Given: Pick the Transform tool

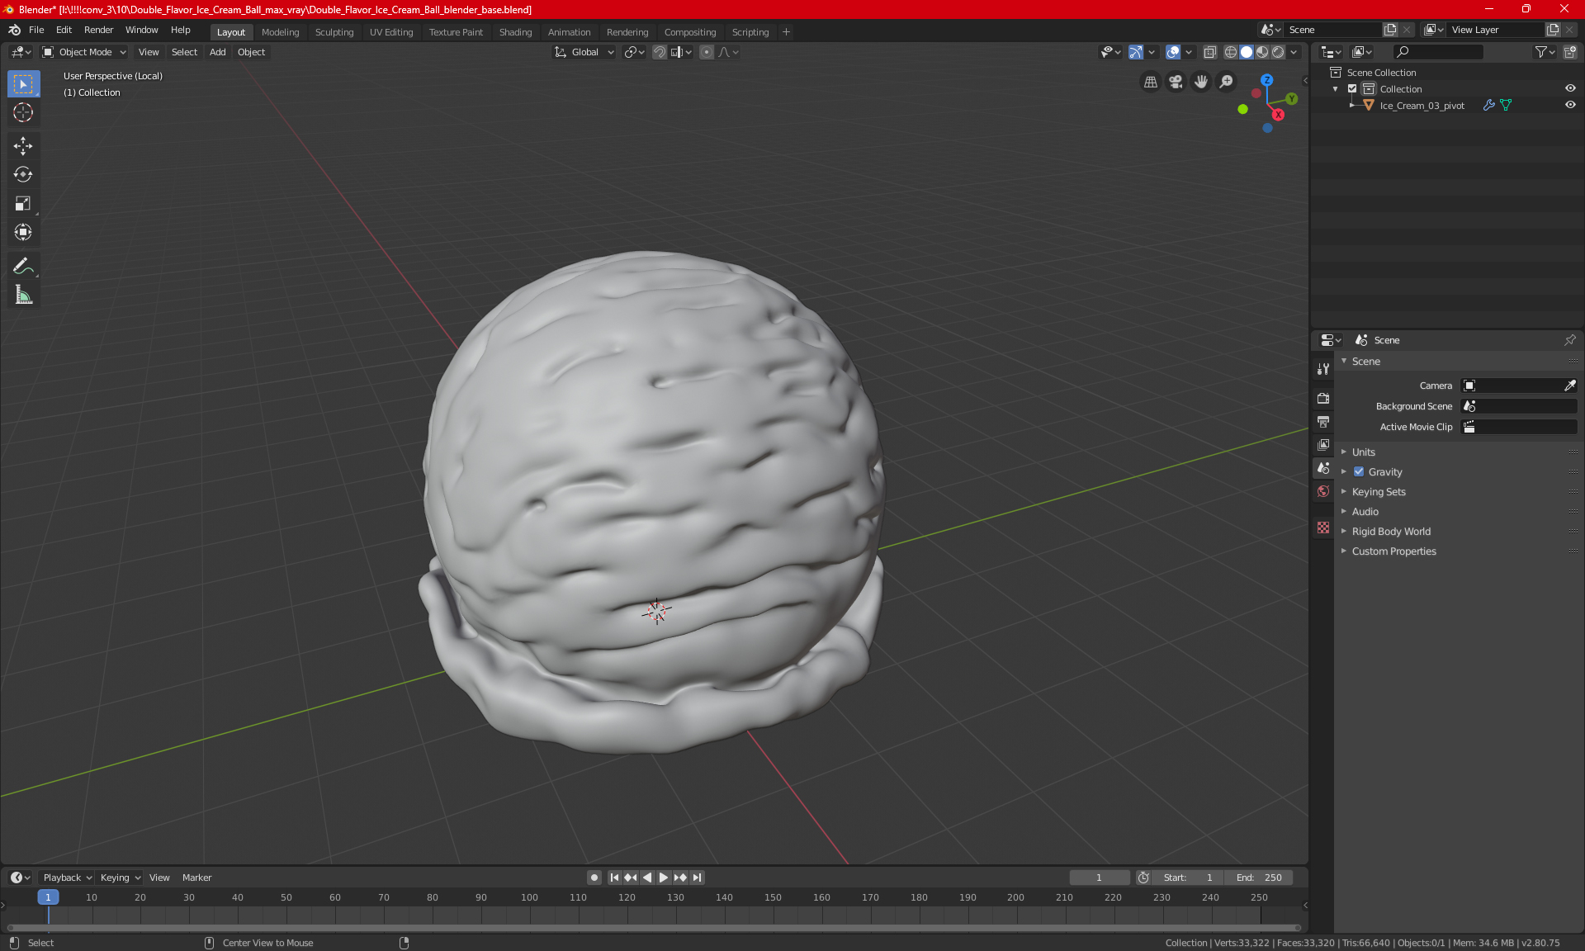Looking at the screenshot, I should tap(23, 232).
